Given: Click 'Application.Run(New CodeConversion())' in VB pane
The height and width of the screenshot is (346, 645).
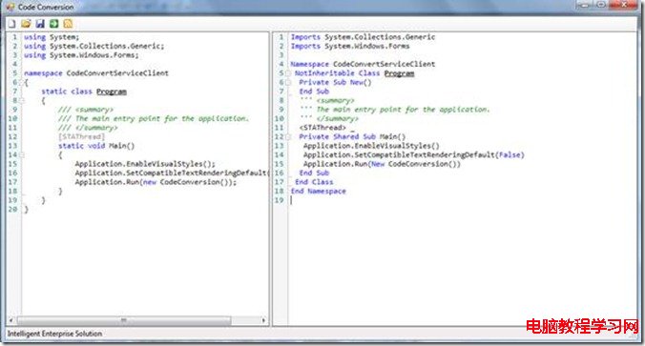Looking at the screenshot, I should coord(382,164).
